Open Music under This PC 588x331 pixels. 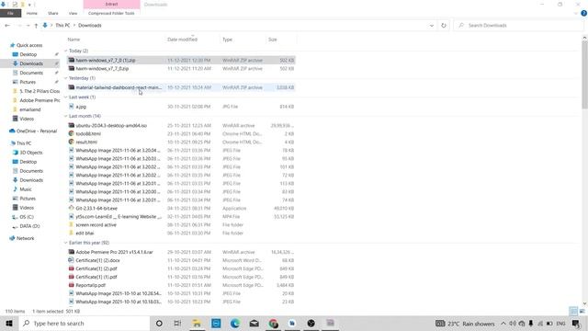point(26,189)
